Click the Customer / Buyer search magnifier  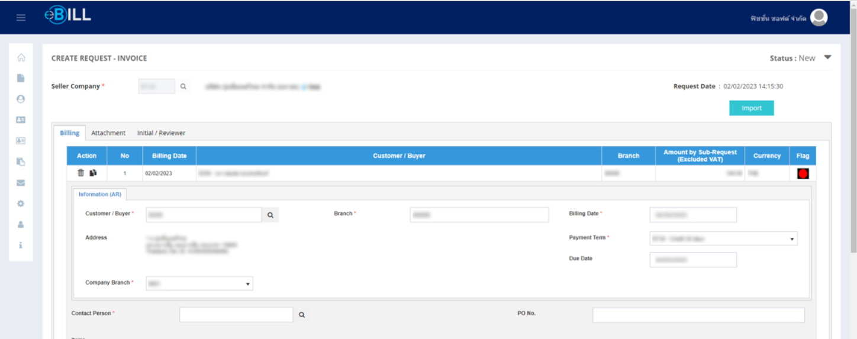(x=270, y=215)
